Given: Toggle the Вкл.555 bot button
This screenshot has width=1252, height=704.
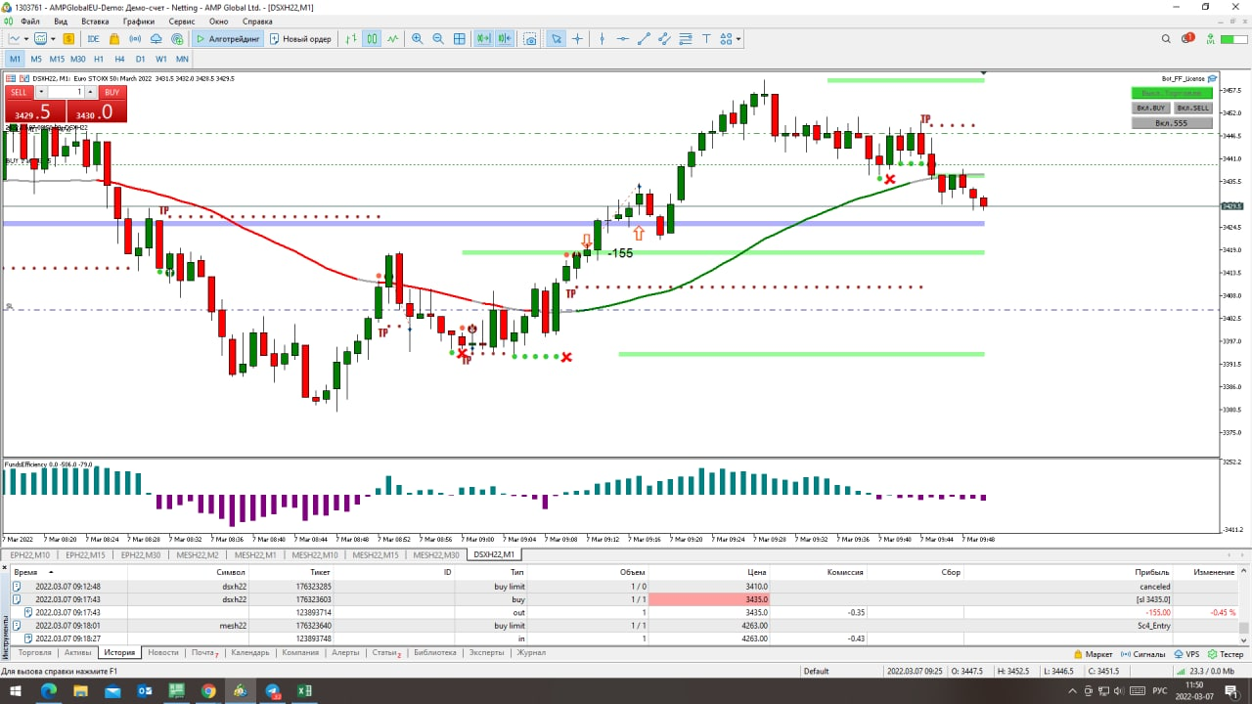Looking at the screenshot, I should pos(1172,123).
